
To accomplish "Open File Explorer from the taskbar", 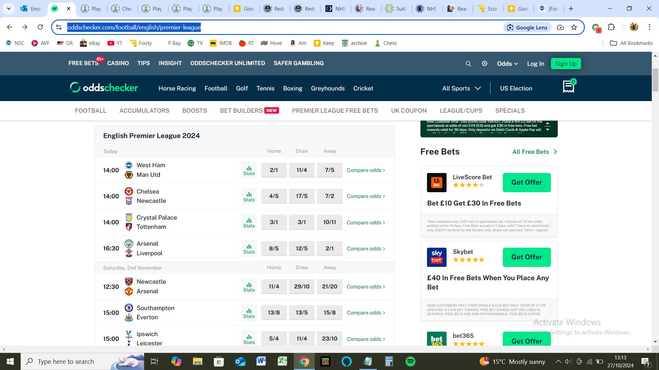I will [x=197, y=361].
